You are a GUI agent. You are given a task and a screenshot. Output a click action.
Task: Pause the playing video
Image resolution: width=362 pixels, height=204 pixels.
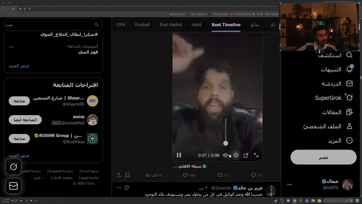click(x=179, y=155)
